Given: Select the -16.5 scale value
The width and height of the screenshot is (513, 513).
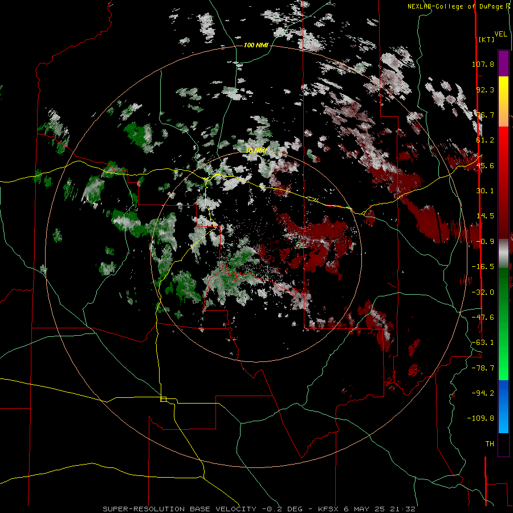Looking at the screenshot, I should point(483,267).
